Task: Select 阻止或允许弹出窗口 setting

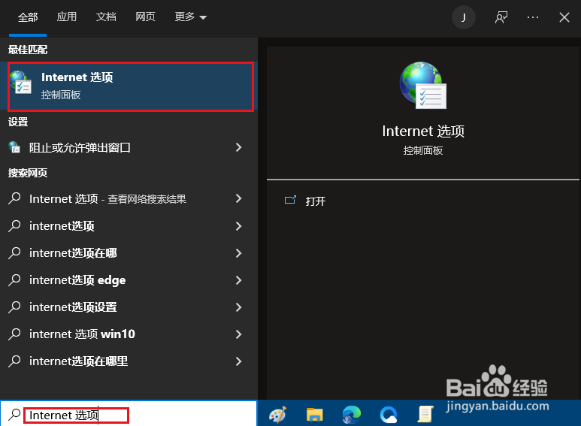Action: tap(129, 148)
